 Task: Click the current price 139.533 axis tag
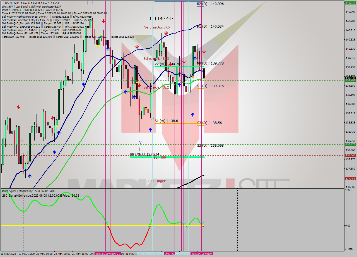click(350, 78)
